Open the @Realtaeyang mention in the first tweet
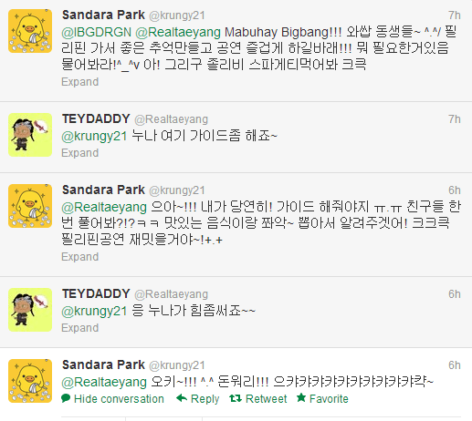Viewport: 472px width, 421px height. point(178,33)
